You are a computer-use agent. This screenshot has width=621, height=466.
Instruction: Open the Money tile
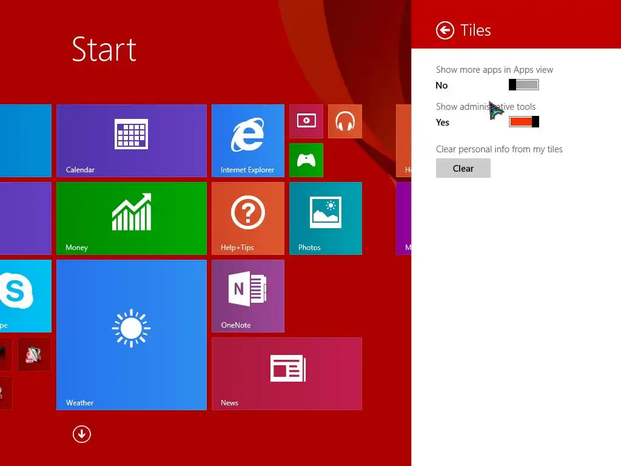pyautogui.click(x=132, y=218)
